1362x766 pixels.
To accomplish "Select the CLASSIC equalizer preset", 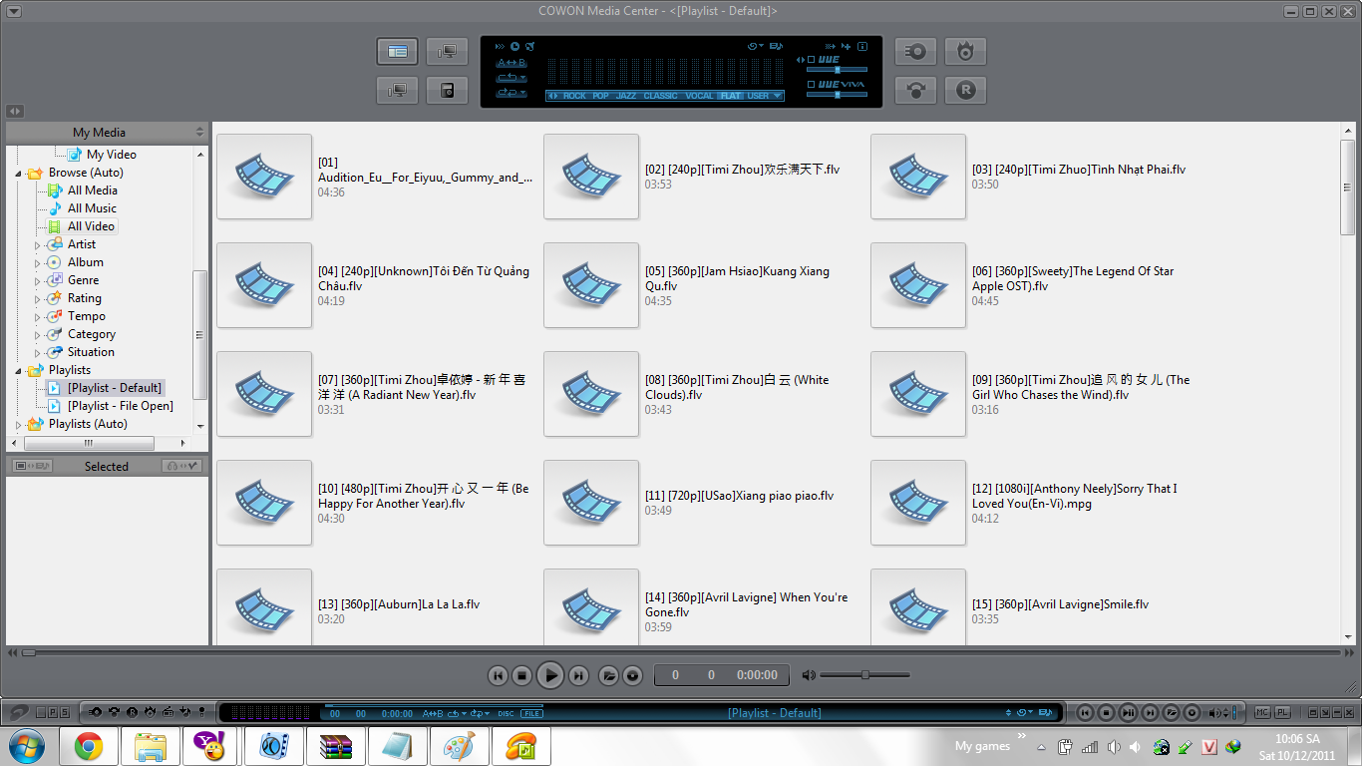I will (660, 96).
